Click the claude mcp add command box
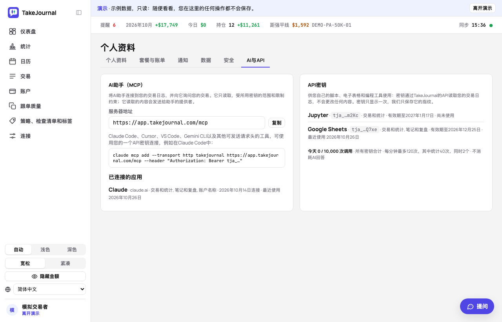 tap(197, 158)
